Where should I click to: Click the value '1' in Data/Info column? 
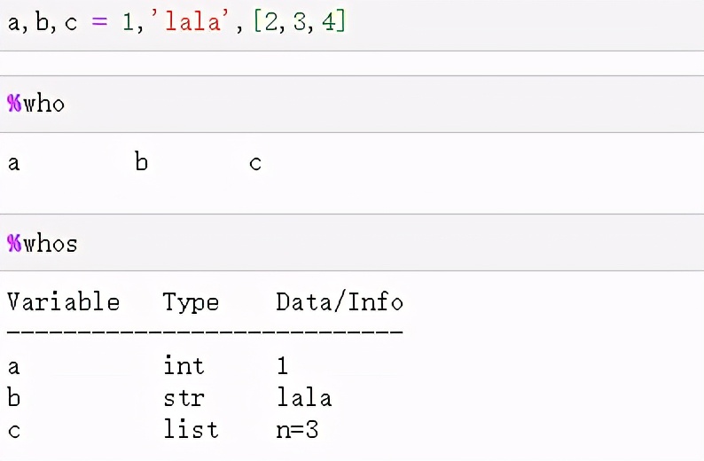tap(283, 365)
